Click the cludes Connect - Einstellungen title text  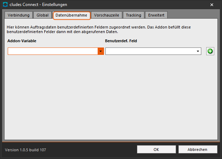pos(38,5)
